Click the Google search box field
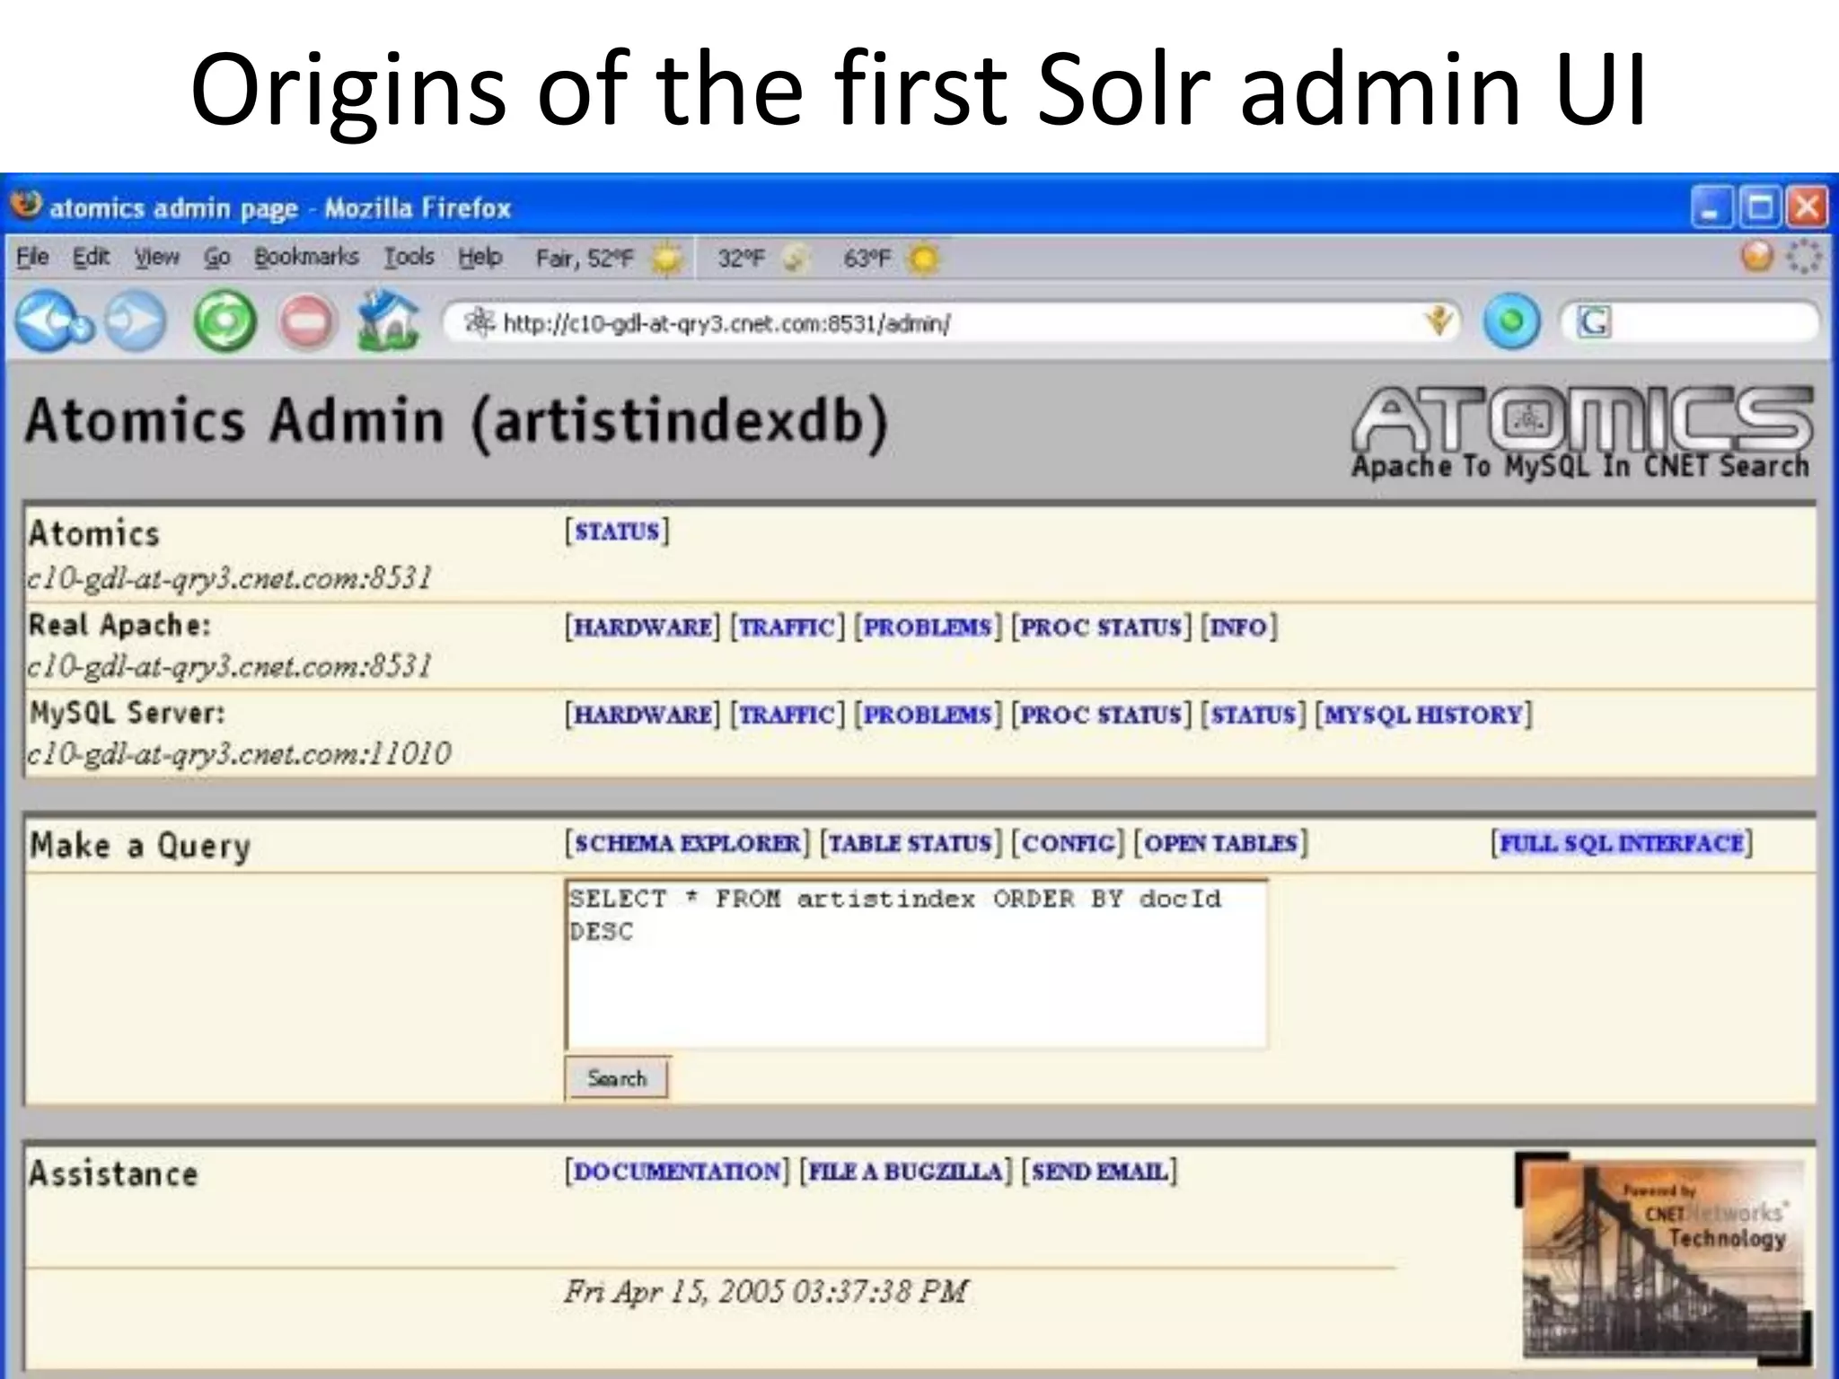The image size is (1839, 1379). (x=1692, y=321)
